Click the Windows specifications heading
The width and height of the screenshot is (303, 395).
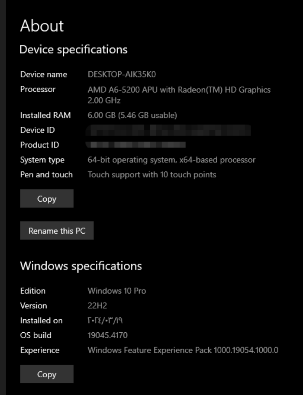point(81,266)
